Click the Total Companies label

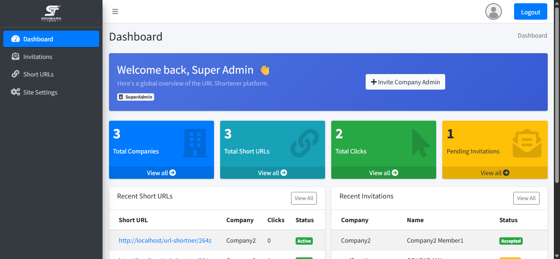pyautogui.click(x=136, y=151)
